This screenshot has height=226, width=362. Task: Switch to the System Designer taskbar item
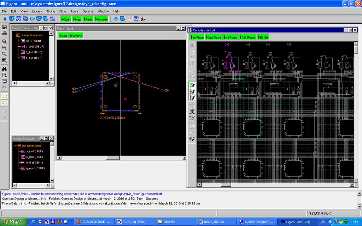coord(256,222)
